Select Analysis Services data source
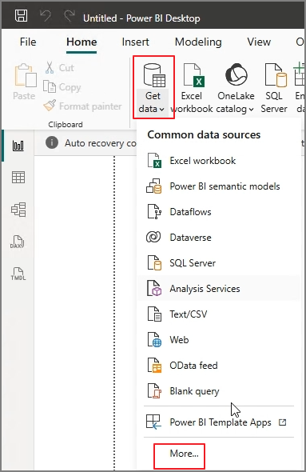 (219, 289)
